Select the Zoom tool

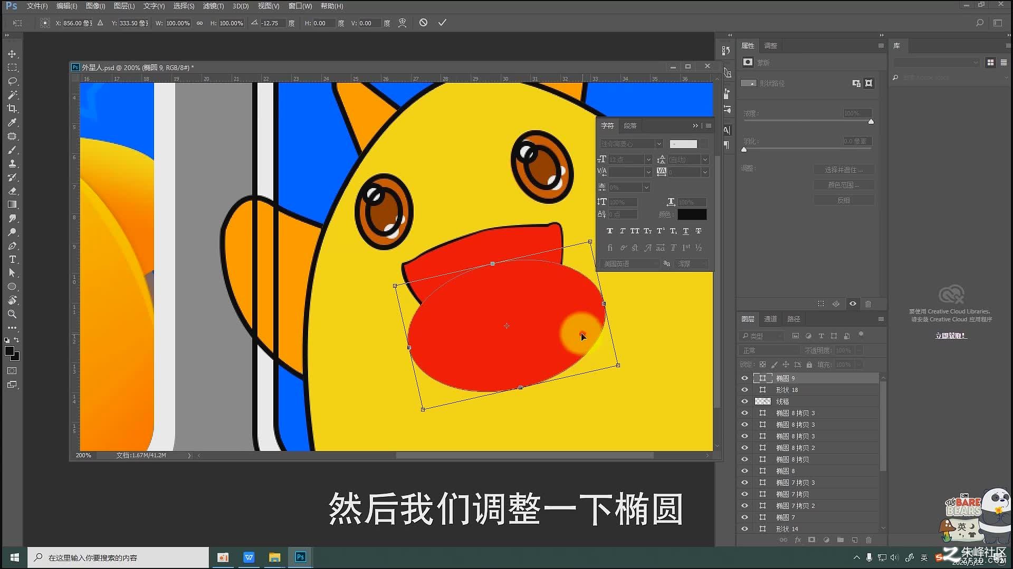(12, 314)
